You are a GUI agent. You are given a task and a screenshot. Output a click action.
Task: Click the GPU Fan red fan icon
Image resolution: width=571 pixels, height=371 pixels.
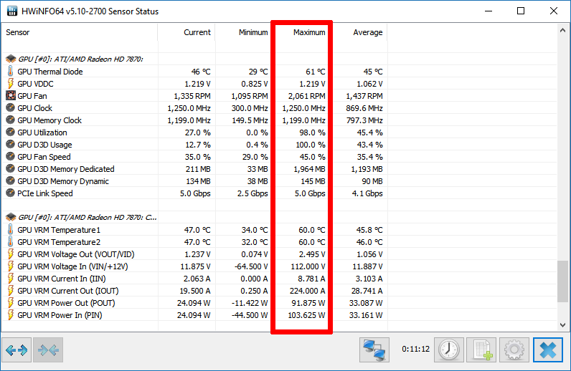coord(11,96)
